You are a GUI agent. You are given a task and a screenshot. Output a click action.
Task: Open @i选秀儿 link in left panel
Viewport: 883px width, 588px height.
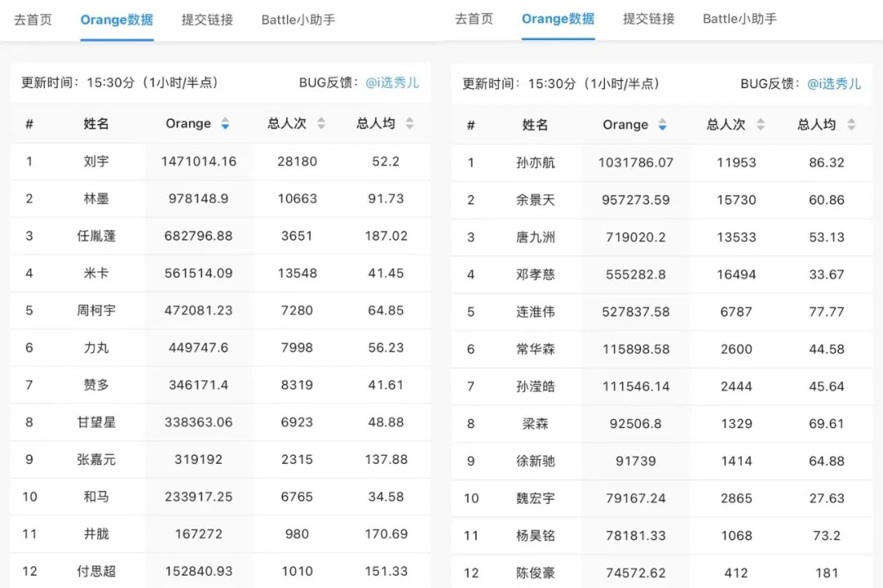(392, 82)
